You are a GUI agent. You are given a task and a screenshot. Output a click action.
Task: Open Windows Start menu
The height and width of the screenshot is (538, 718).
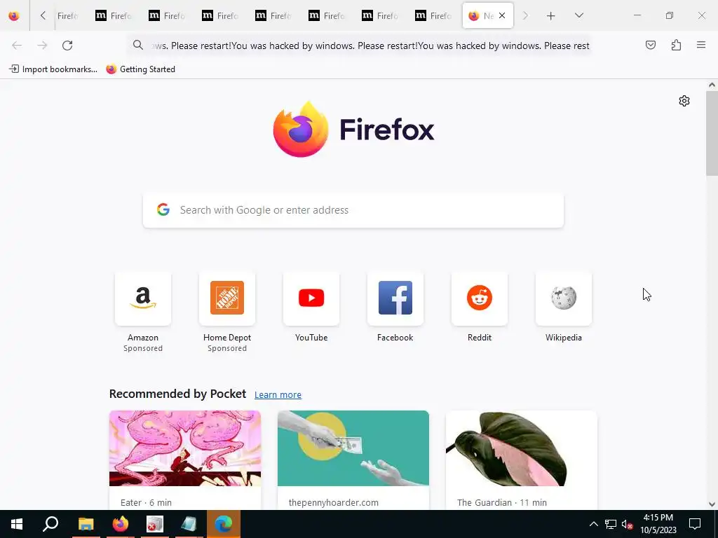click(x=17, y=524)
